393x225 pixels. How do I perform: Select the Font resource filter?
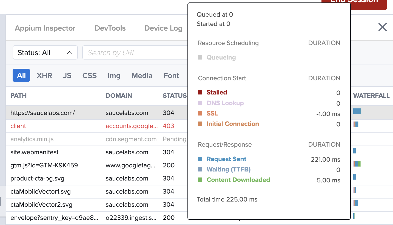pos(171,76)
